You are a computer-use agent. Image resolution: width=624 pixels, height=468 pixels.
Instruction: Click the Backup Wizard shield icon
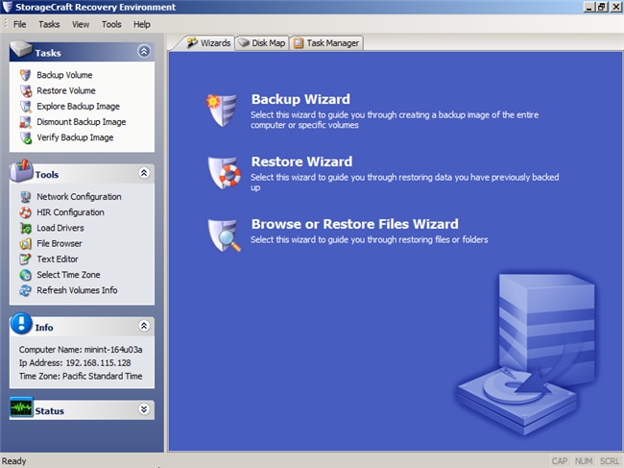tap(221, 110)
